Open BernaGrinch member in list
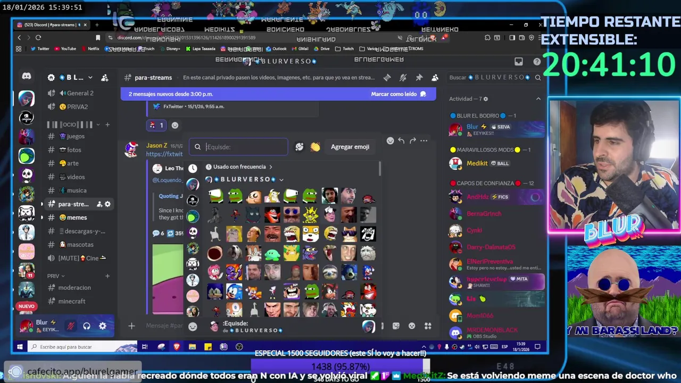This screenshot has height=383, width=681. [x=495, y=214]
